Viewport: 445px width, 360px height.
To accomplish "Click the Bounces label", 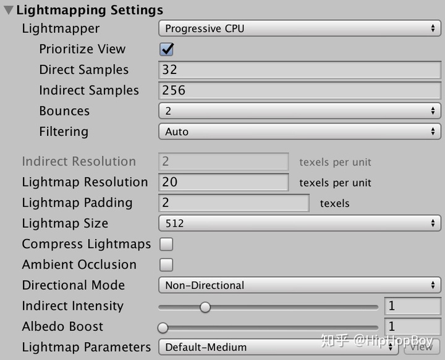I will pos(64,111).
